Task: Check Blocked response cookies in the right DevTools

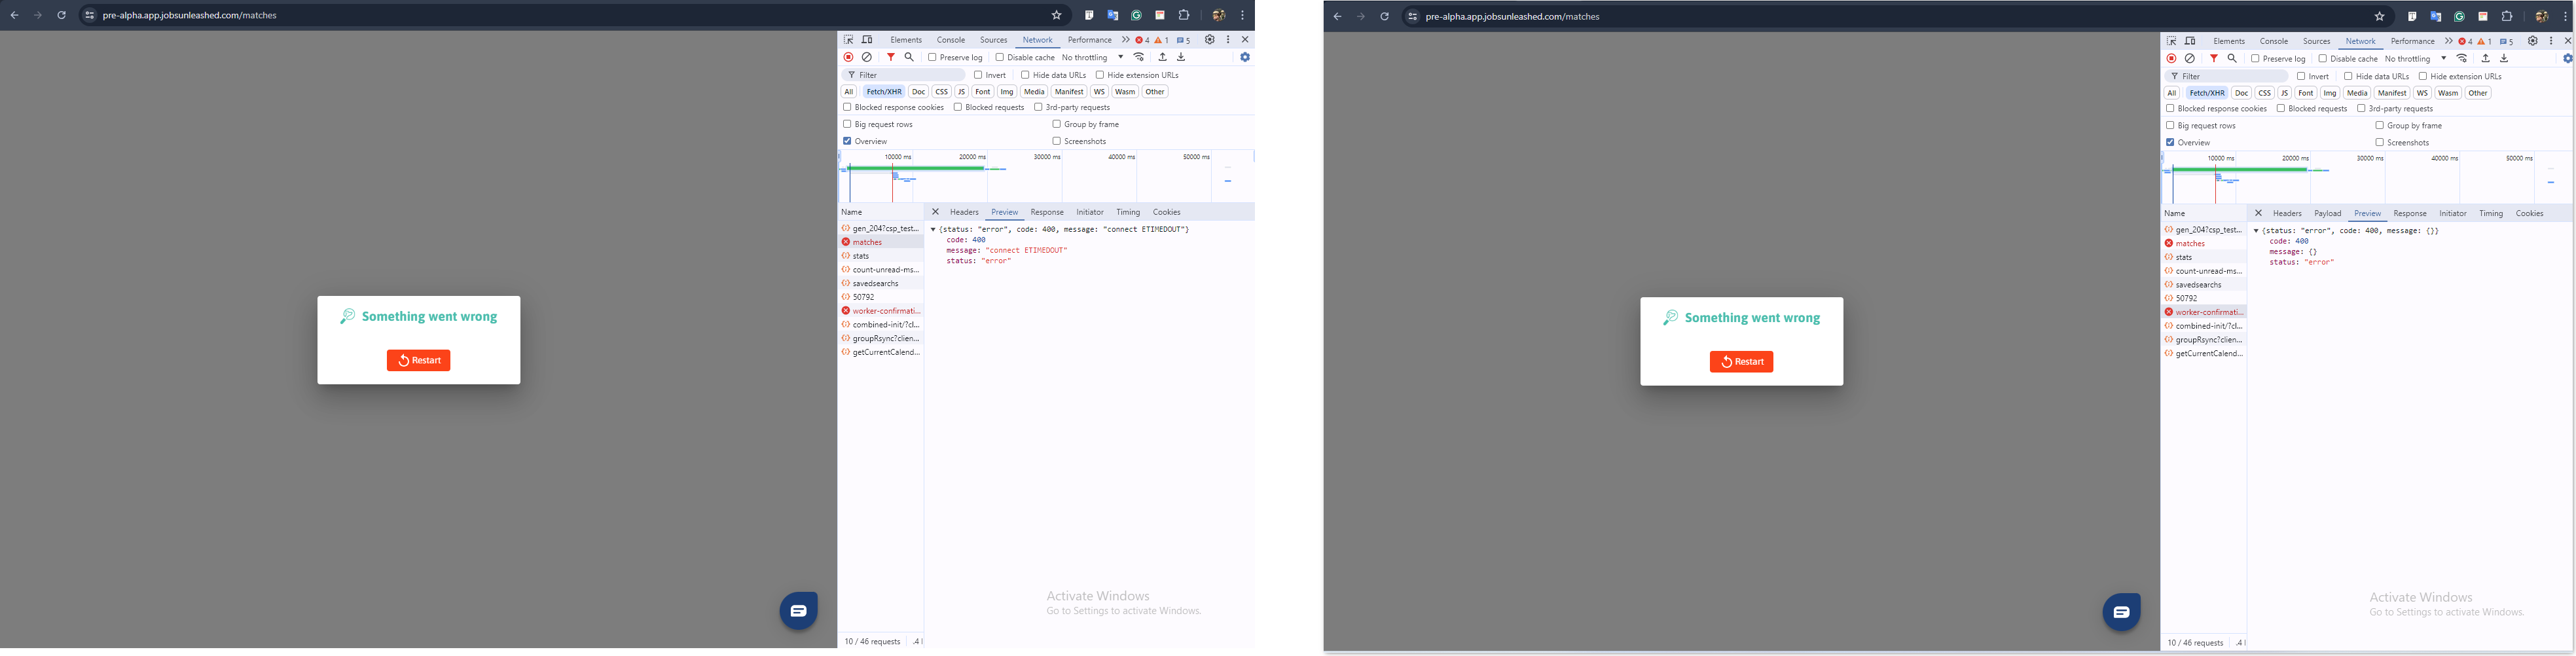Action: [x=2171, y=108]
